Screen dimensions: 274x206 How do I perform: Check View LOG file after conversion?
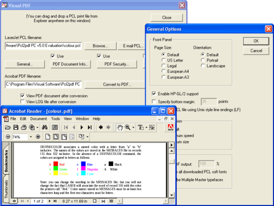[x=22, y=101]
